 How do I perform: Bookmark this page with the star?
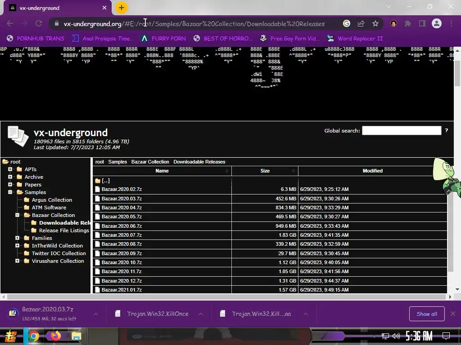tap(375, 23)
